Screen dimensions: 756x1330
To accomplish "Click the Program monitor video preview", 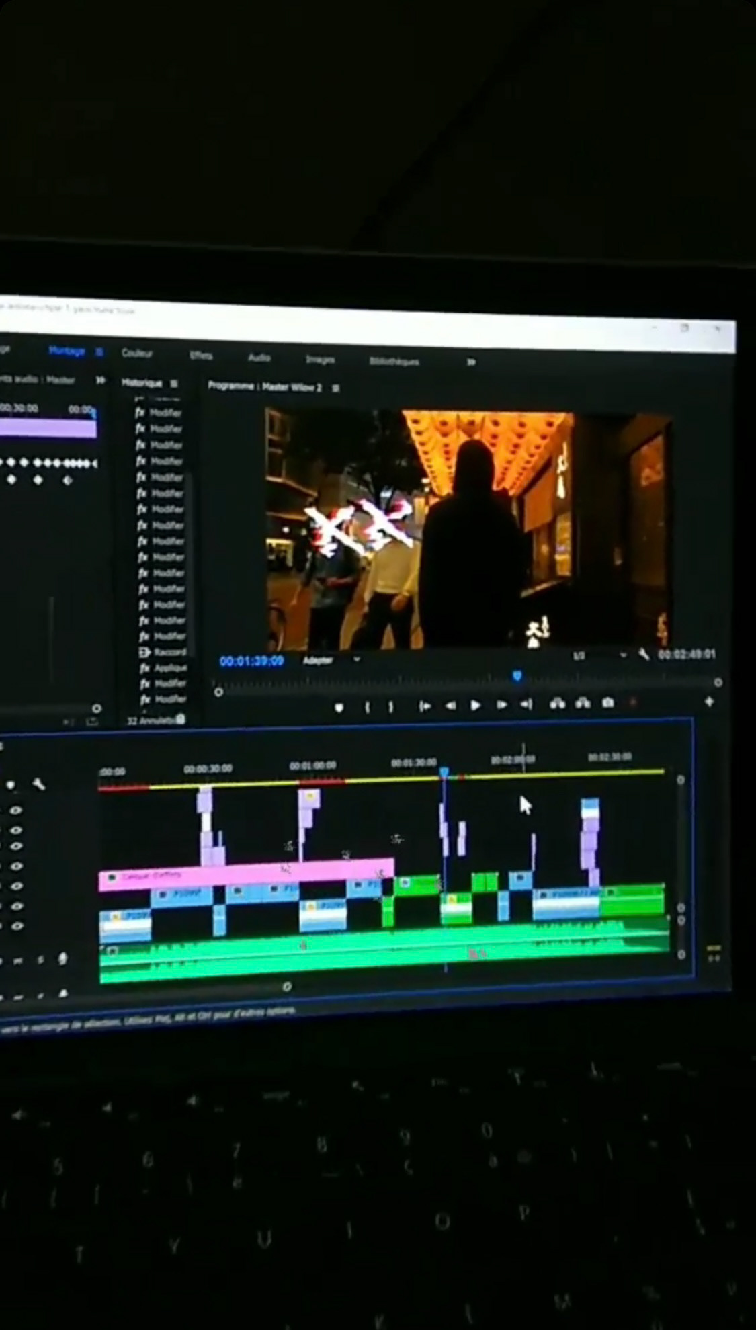I will tap(468, 529).
